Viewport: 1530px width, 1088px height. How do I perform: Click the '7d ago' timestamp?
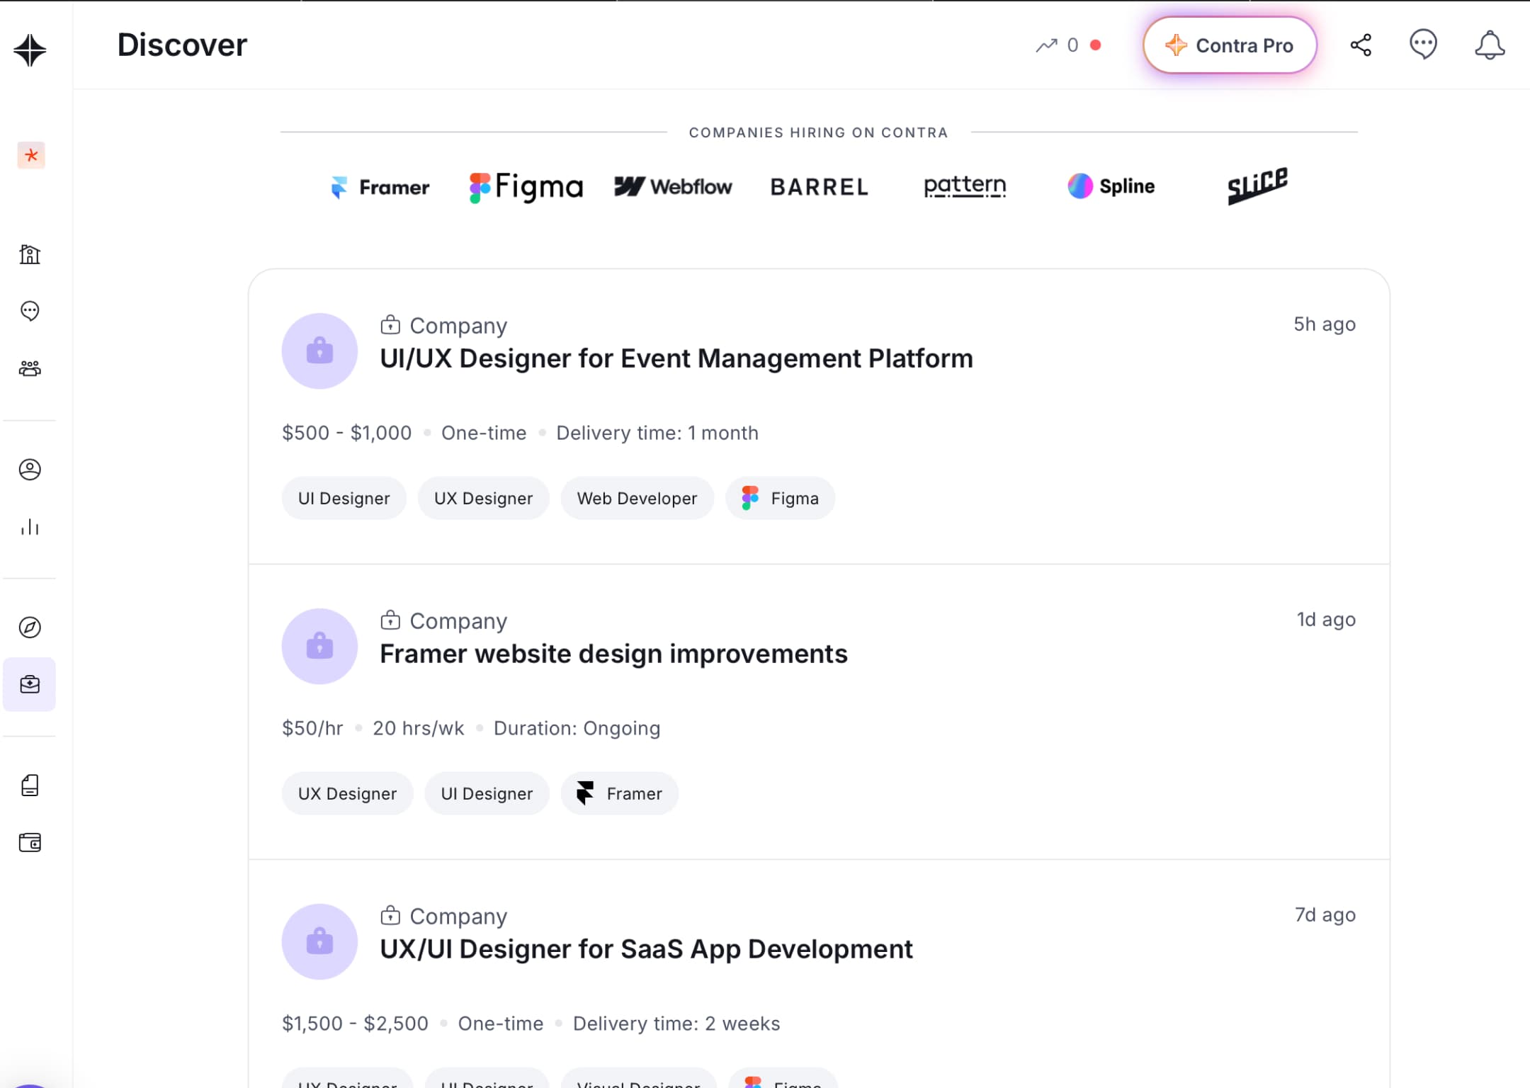click(x=1325, y=914)
